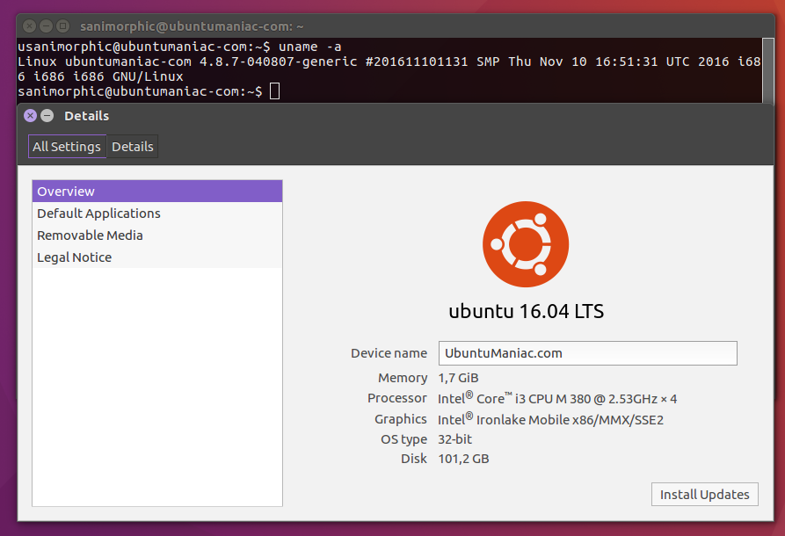Click the 'uname -a' command in terminal
Image resolution: width=785 pixels, height=536 pixels.
[310, 47]
